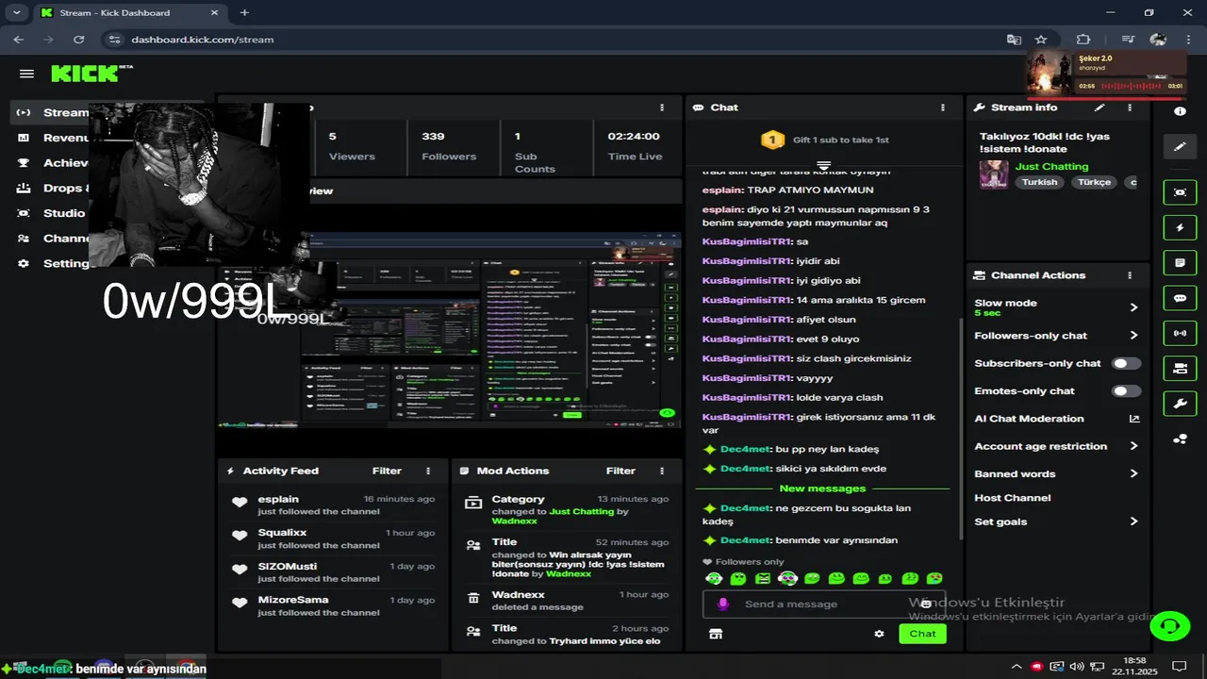This screenshot has height=679, width=1207.
Task: Click the pencil edit icon in right toolbar
Action: click(1180, 147)
